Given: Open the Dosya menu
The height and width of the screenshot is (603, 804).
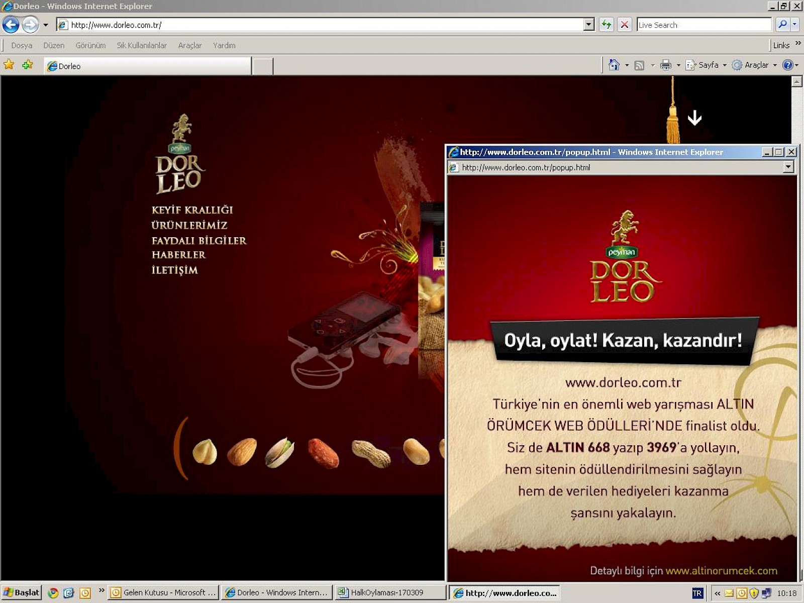Looking at the screenshot, I should pyautogui.click(x=22, y=45).
